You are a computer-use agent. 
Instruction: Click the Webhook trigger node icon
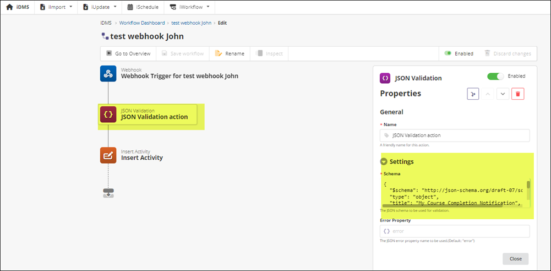[108, 73]
